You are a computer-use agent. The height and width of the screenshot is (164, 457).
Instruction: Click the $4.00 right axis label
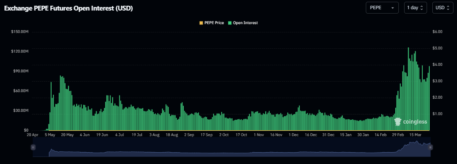point(438,64)
